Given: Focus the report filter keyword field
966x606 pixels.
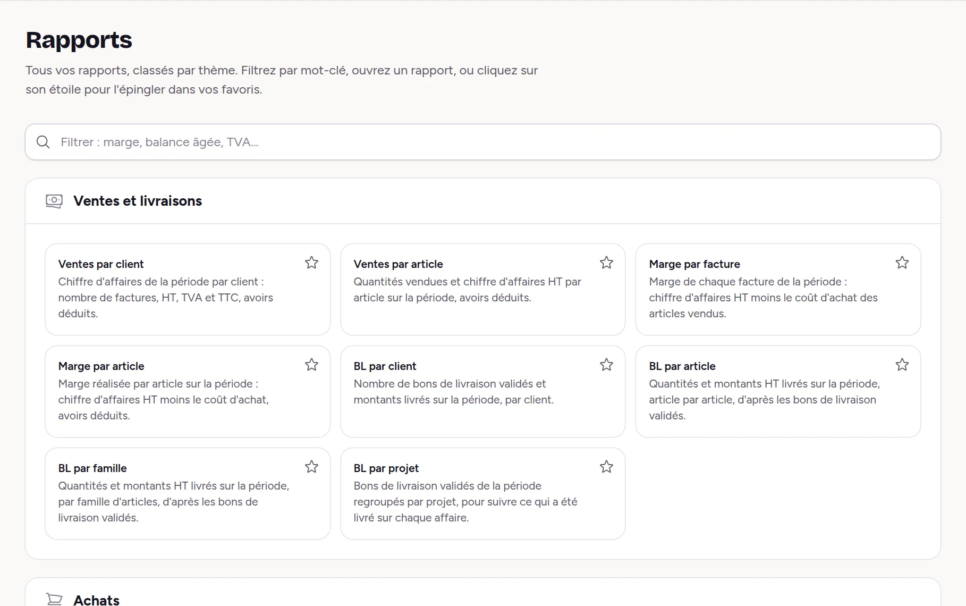Looking at the screenshot, I should pyautogui.click(x=483, y=142).
